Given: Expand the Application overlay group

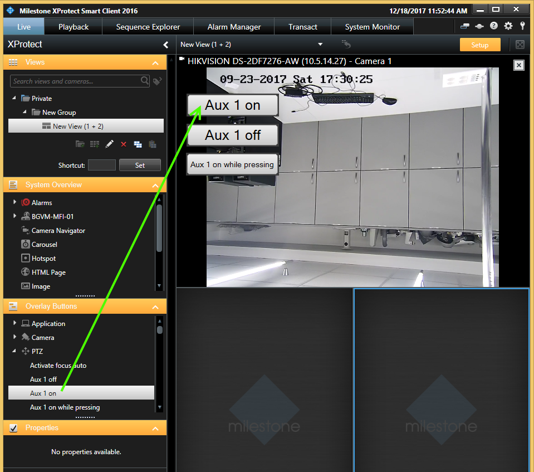Looking at the screenshot, I should 14,323.
